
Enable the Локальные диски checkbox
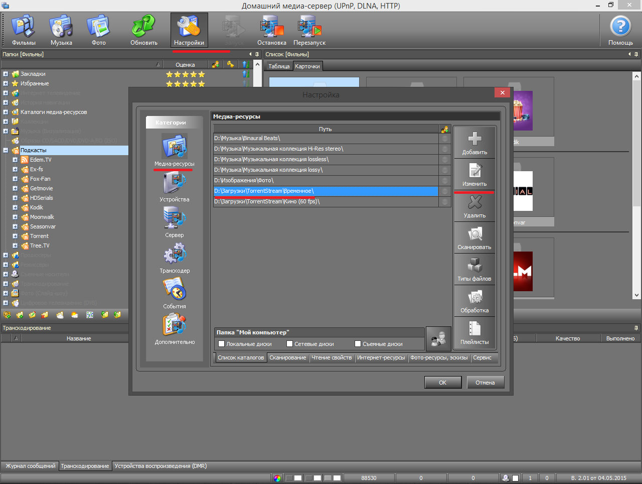click(x=222, y=344)
